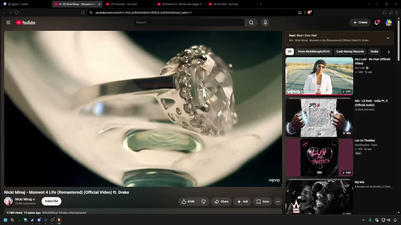401x225 pixels.
Task: Start voice search with the microphone
Action: pos(265,22)
